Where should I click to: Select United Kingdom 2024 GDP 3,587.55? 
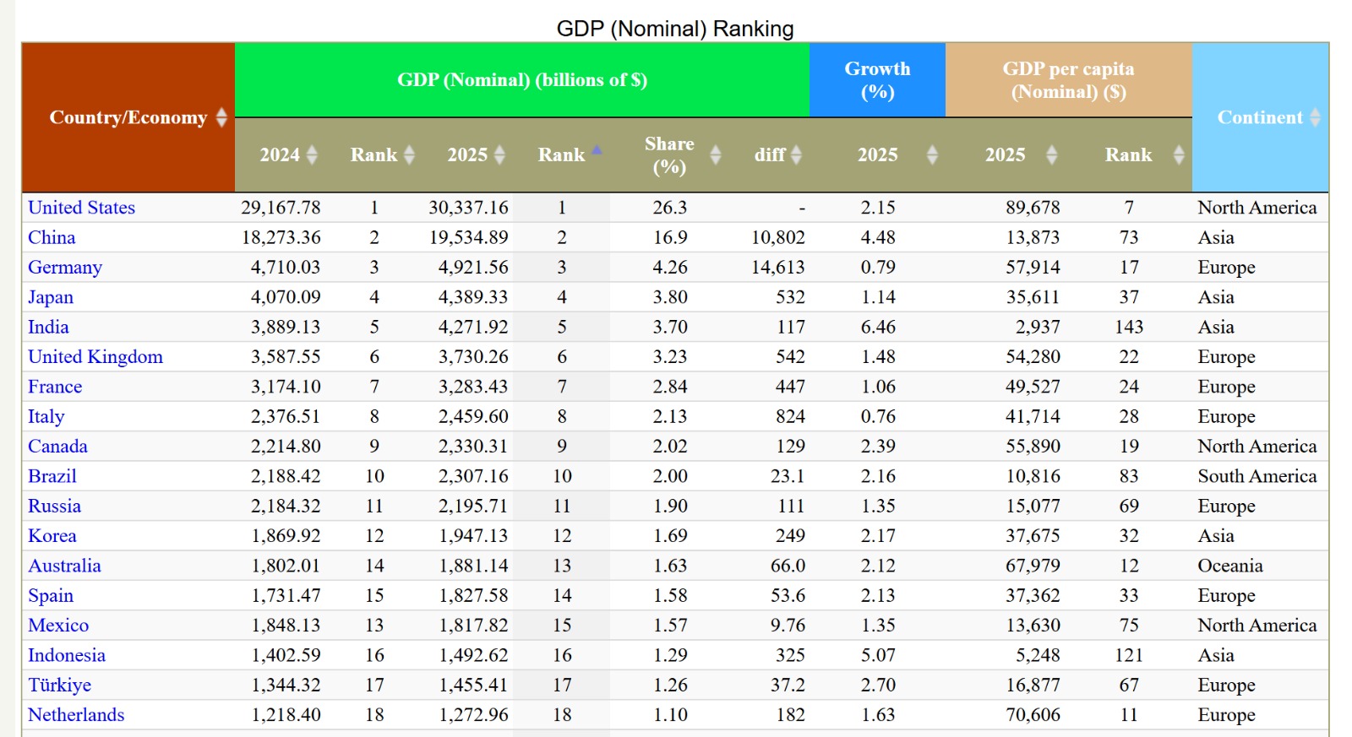click(286, 357)
